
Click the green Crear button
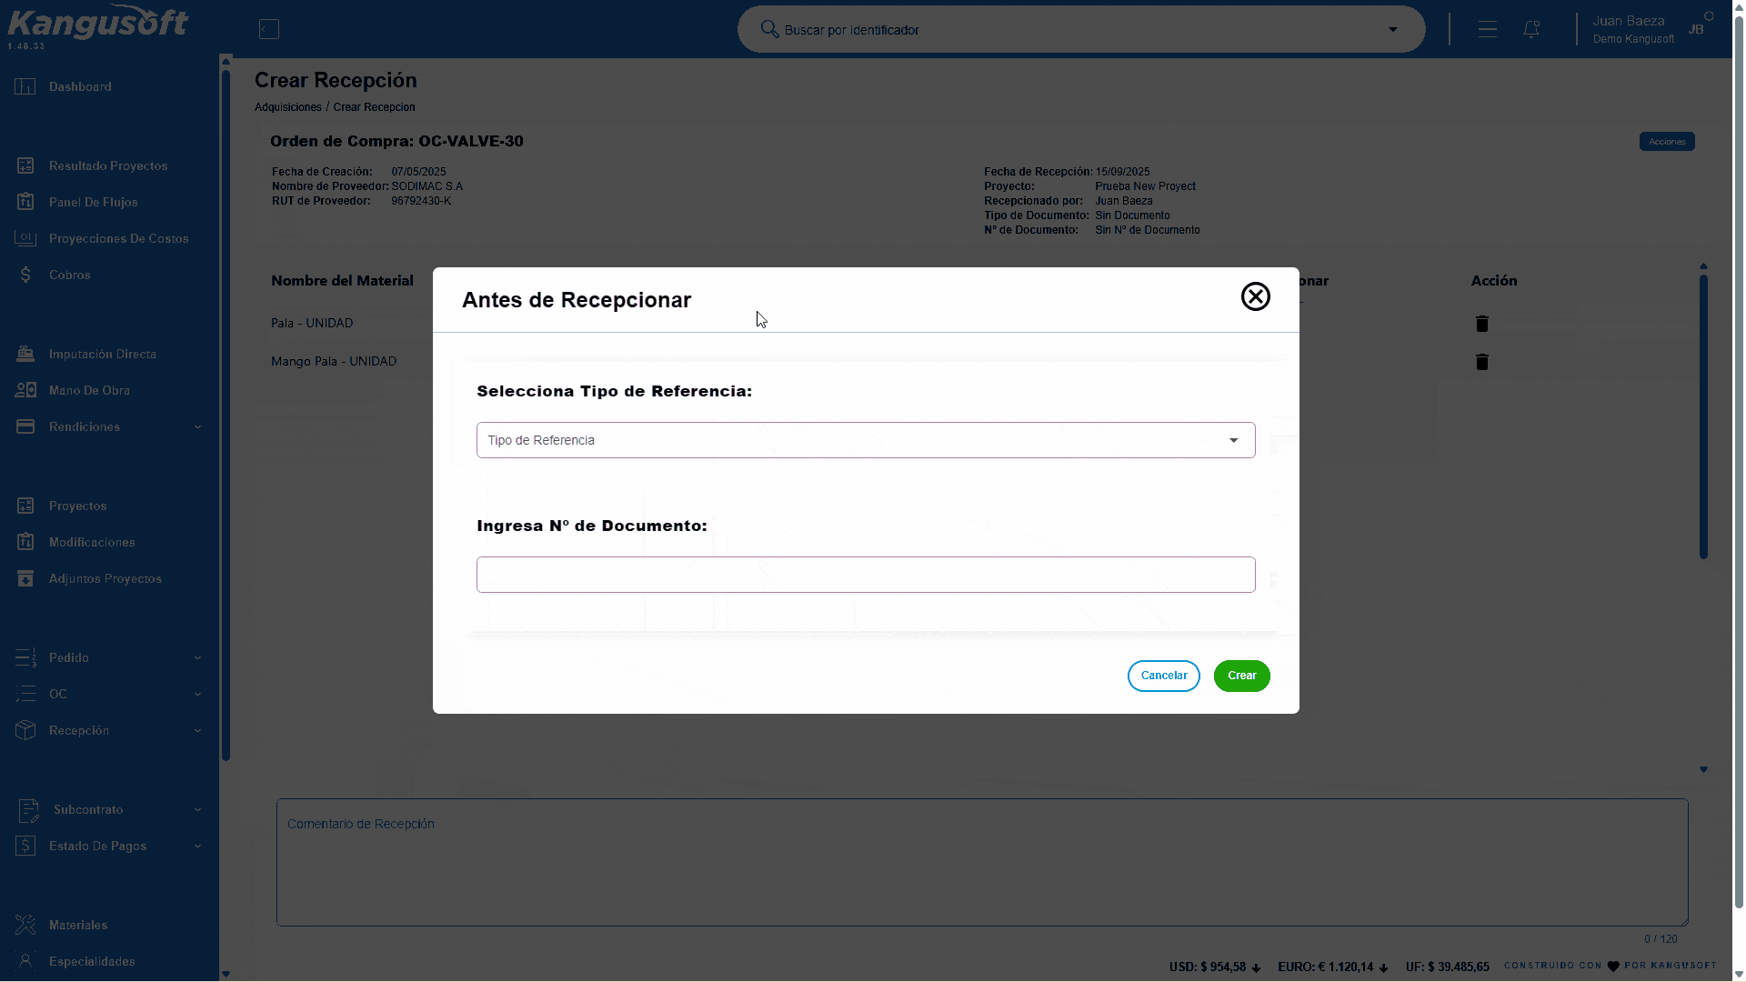tap(1242, 676)
